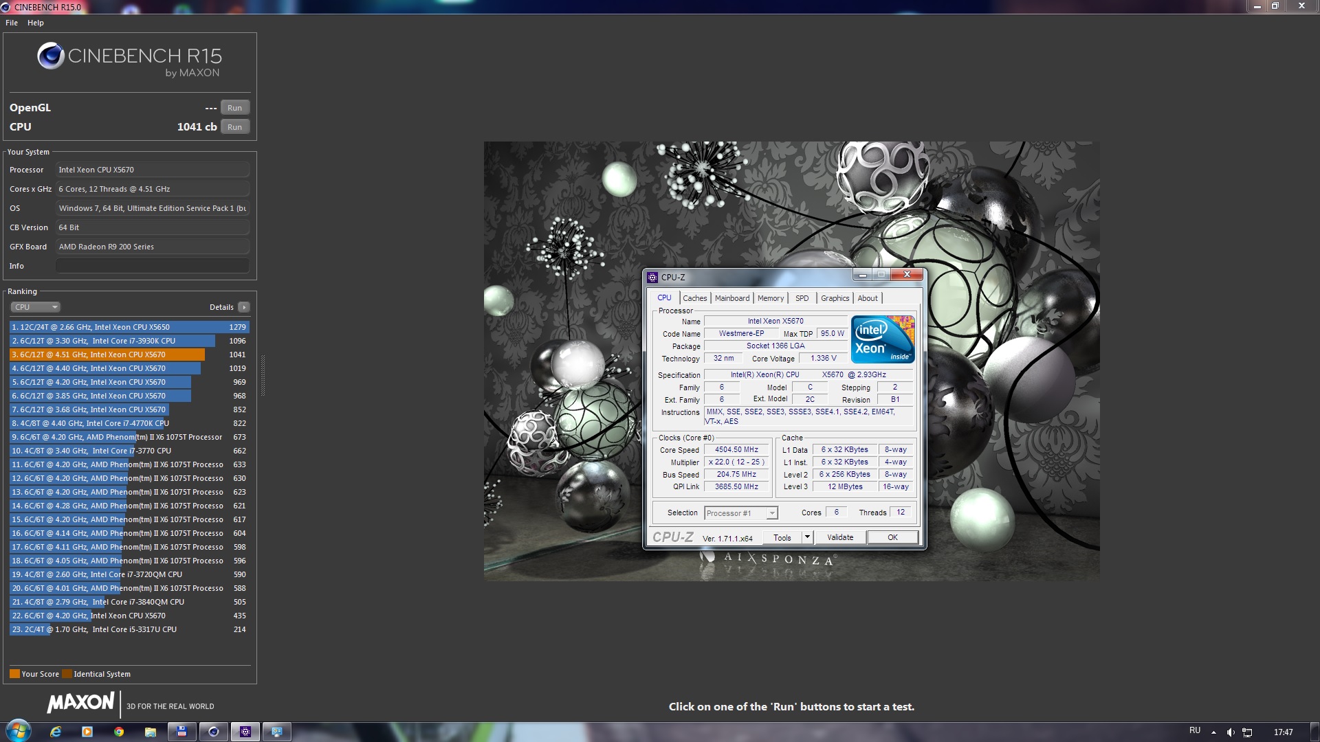
Task: Click the Cinebench taskbar icon
Action: (214, 732)
